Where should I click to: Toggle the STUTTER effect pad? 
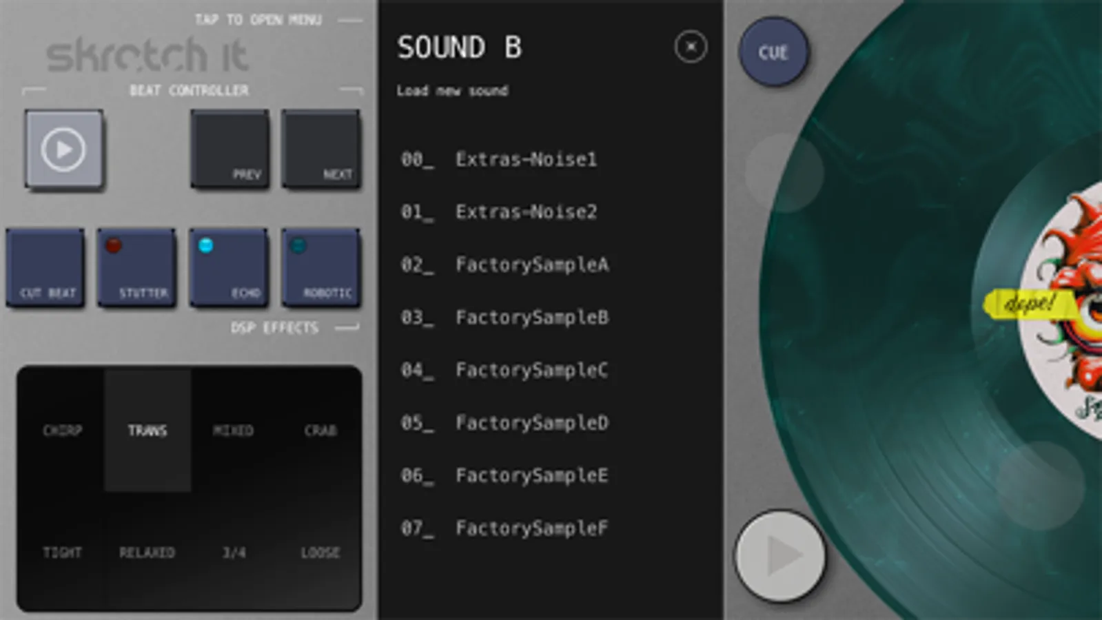[136, 267]
